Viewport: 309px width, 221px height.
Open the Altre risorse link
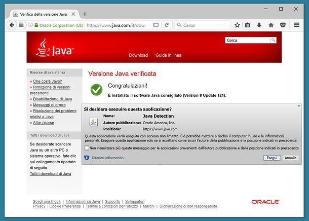pos(44,123)
